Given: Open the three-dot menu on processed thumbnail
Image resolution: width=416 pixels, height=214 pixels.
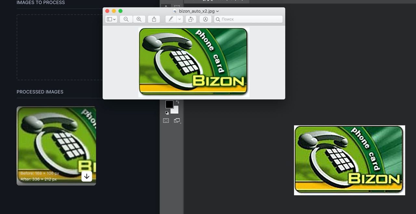Looking at the screenshot, I should pos(88,114).
